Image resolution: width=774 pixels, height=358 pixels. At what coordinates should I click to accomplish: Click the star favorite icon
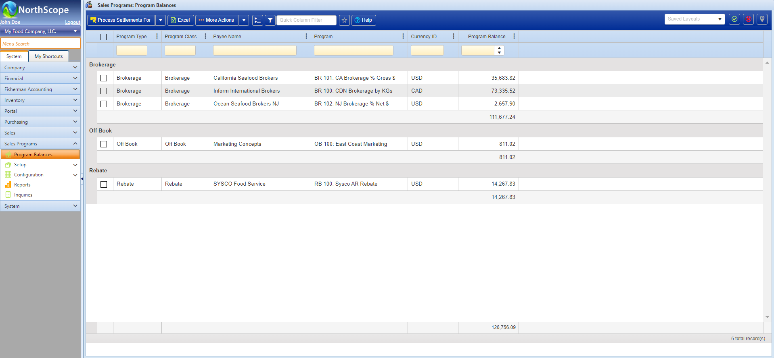coord(344,20)
